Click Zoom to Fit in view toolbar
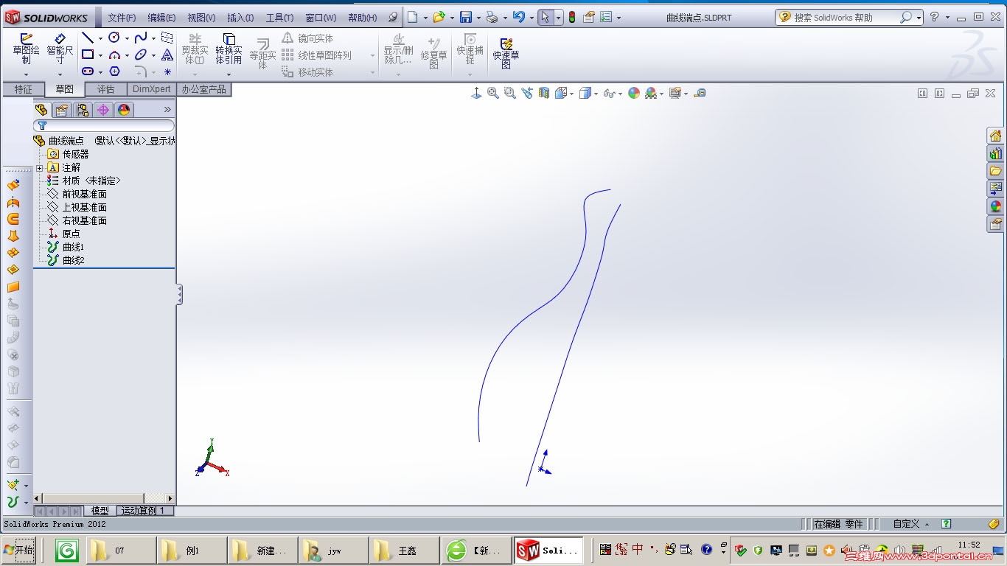The height and width of the screenshot is (566, 1007). click(x=493, y=93)
